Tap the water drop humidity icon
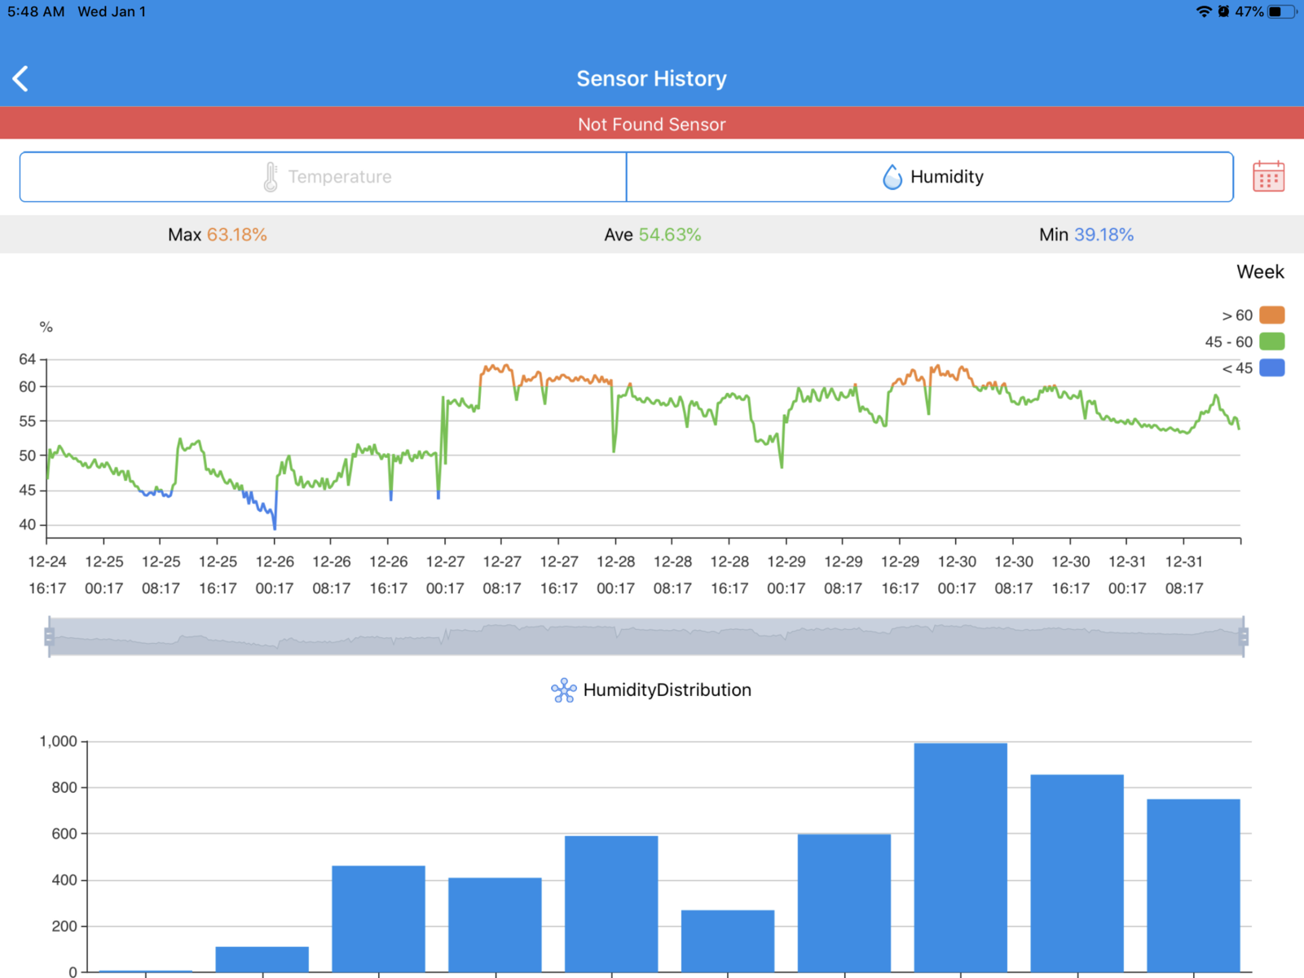The width and height of the screenshot is (1304, 978). 892,177
